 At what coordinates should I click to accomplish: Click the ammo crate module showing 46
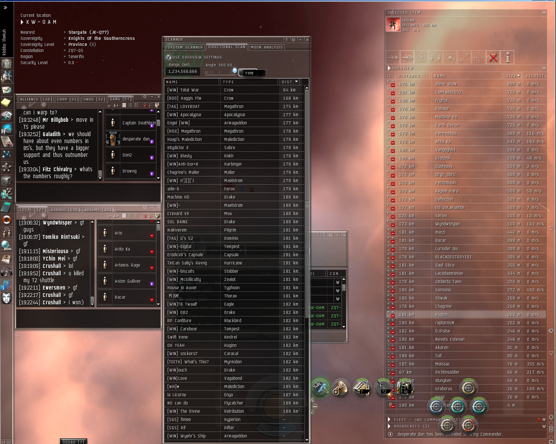coord(404,387)
